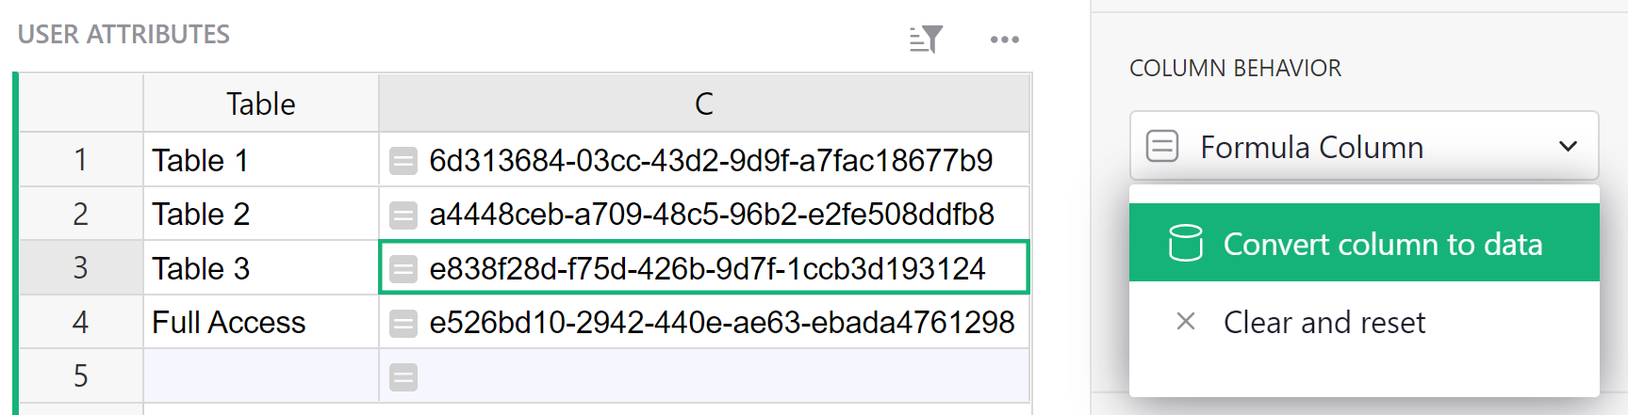Open the sort and filter icon
The width and height of the screenshot is (1628, 415).
point(926,40)
